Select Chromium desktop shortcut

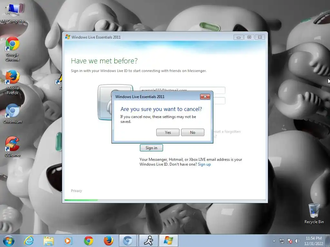click(x=13, y=114)
